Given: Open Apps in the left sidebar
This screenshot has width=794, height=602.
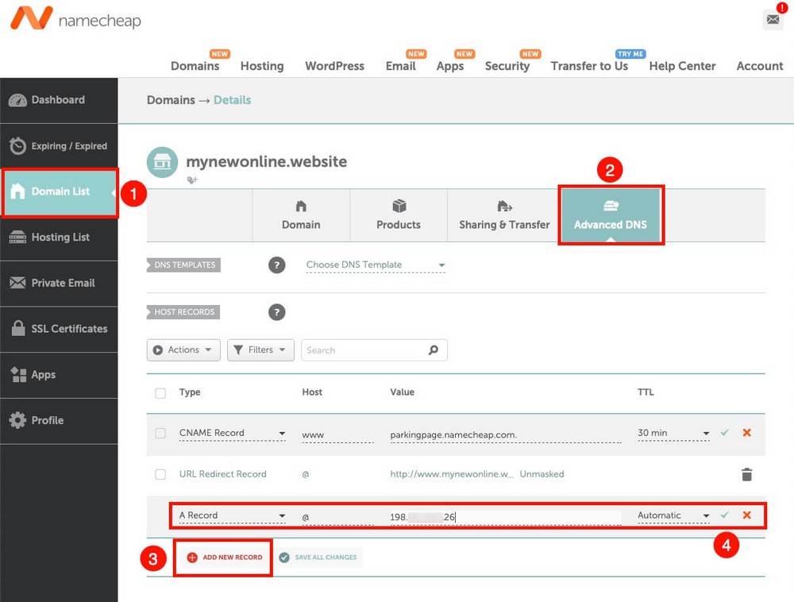Looking at the screenshot, I should click(x=59, y=375).
